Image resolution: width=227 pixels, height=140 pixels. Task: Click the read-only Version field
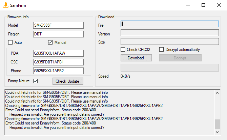[170, 33]
